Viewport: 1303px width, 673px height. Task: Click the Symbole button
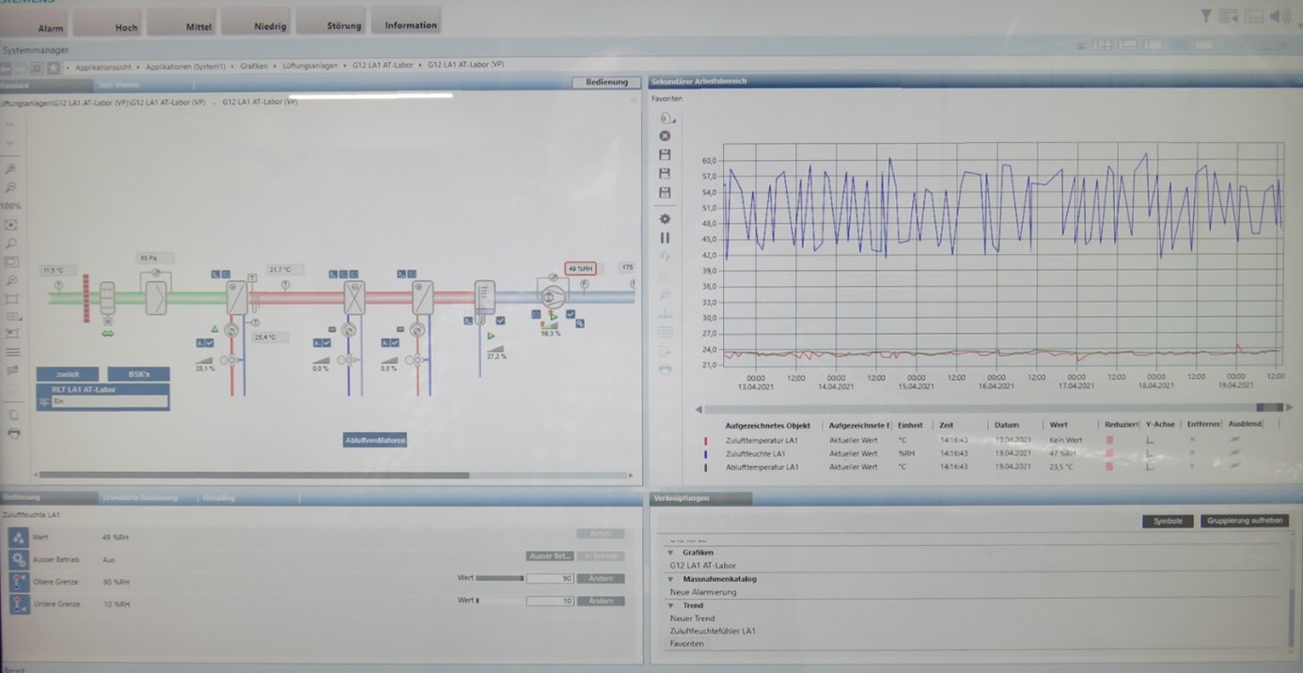click(1168, 521)
